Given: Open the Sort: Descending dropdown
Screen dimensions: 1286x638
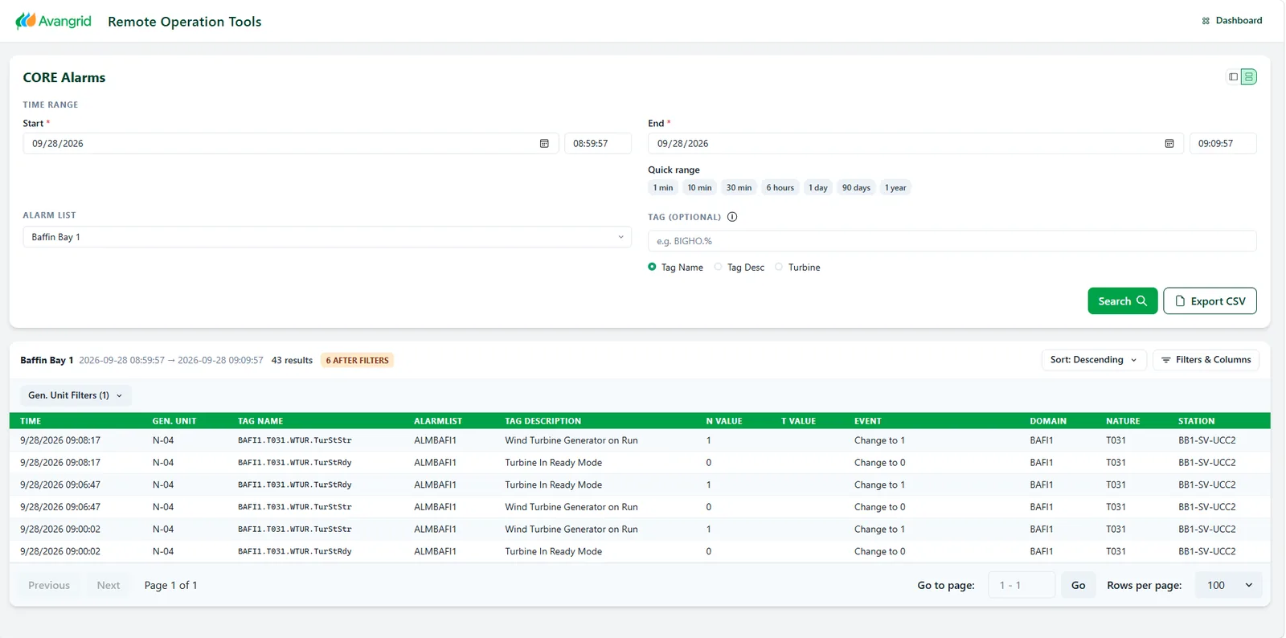Looking at the screenshot, I should coord(1093,360).
